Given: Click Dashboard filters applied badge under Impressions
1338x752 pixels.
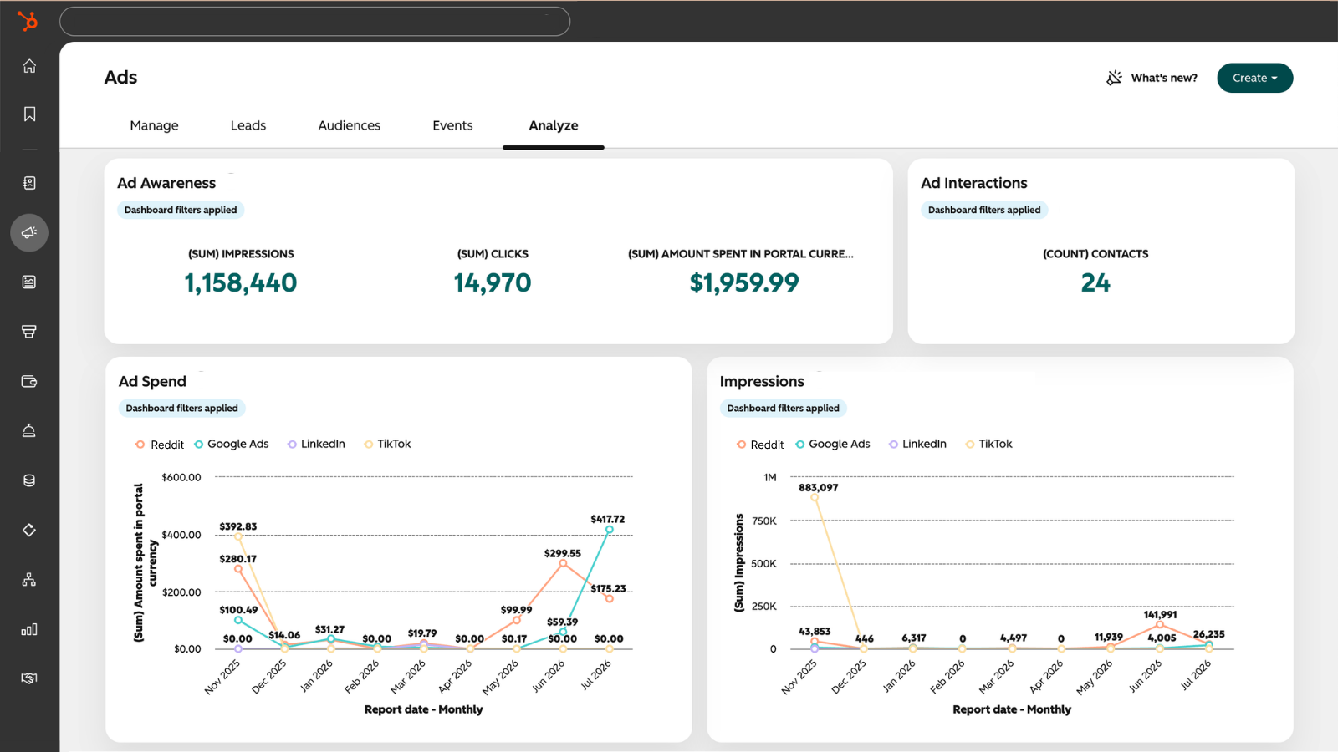Looking at the screenshot, I should 783,408.
